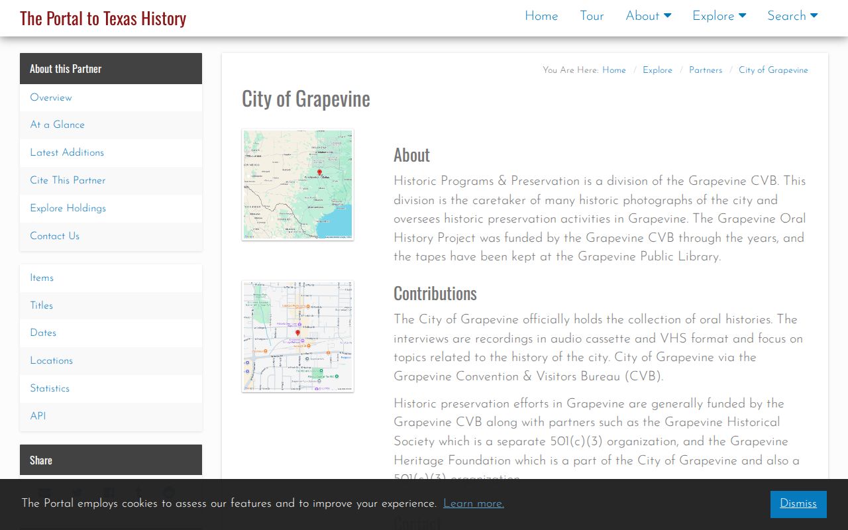Image resolution: width=848 pixels, height=530 pixels.
Task: Open the Tour page
Action: pos(592,16)
